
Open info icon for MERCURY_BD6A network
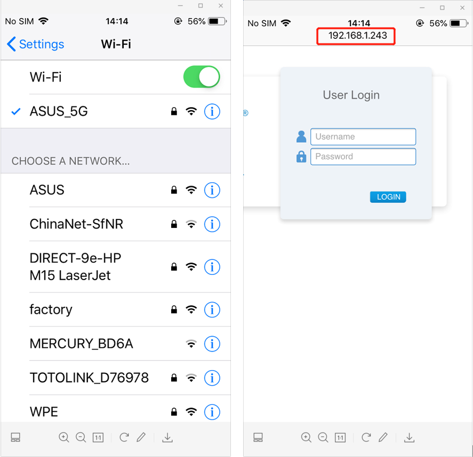[x=212, y=344]
